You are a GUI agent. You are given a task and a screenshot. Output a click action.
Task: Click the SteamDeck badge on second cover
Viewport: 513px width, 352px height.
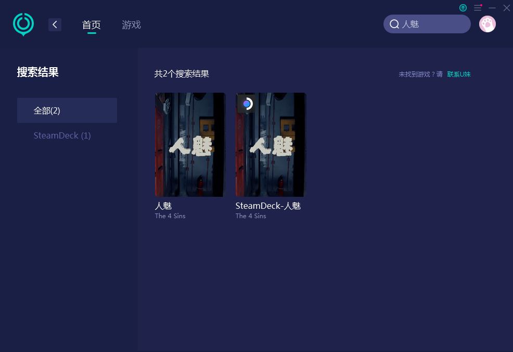(x=247, y=104)
